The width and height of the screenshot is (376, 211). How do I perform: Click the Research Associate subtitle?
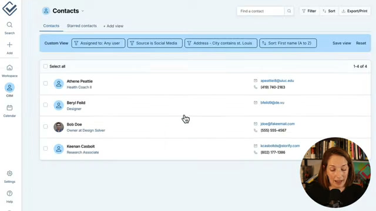click(83, 152)
